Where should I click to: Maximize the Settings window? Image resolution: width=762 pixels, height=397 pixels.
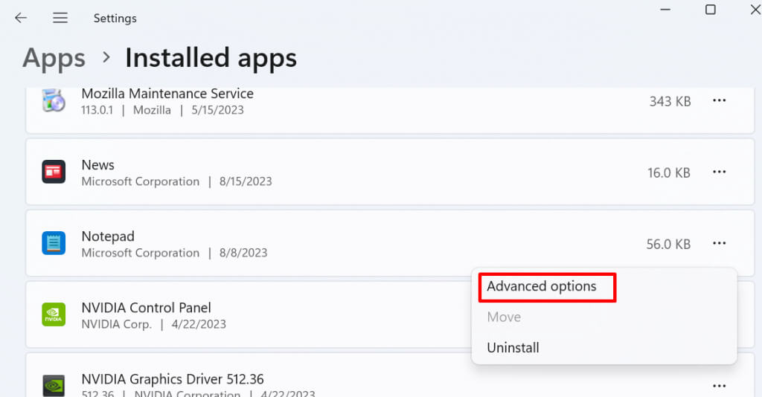click(711, 10)
